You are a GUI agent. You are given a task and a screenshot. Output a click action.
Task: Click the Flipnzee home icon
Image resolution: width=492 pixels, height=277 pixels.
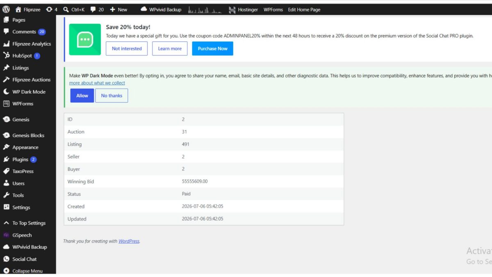pos(18,9)
